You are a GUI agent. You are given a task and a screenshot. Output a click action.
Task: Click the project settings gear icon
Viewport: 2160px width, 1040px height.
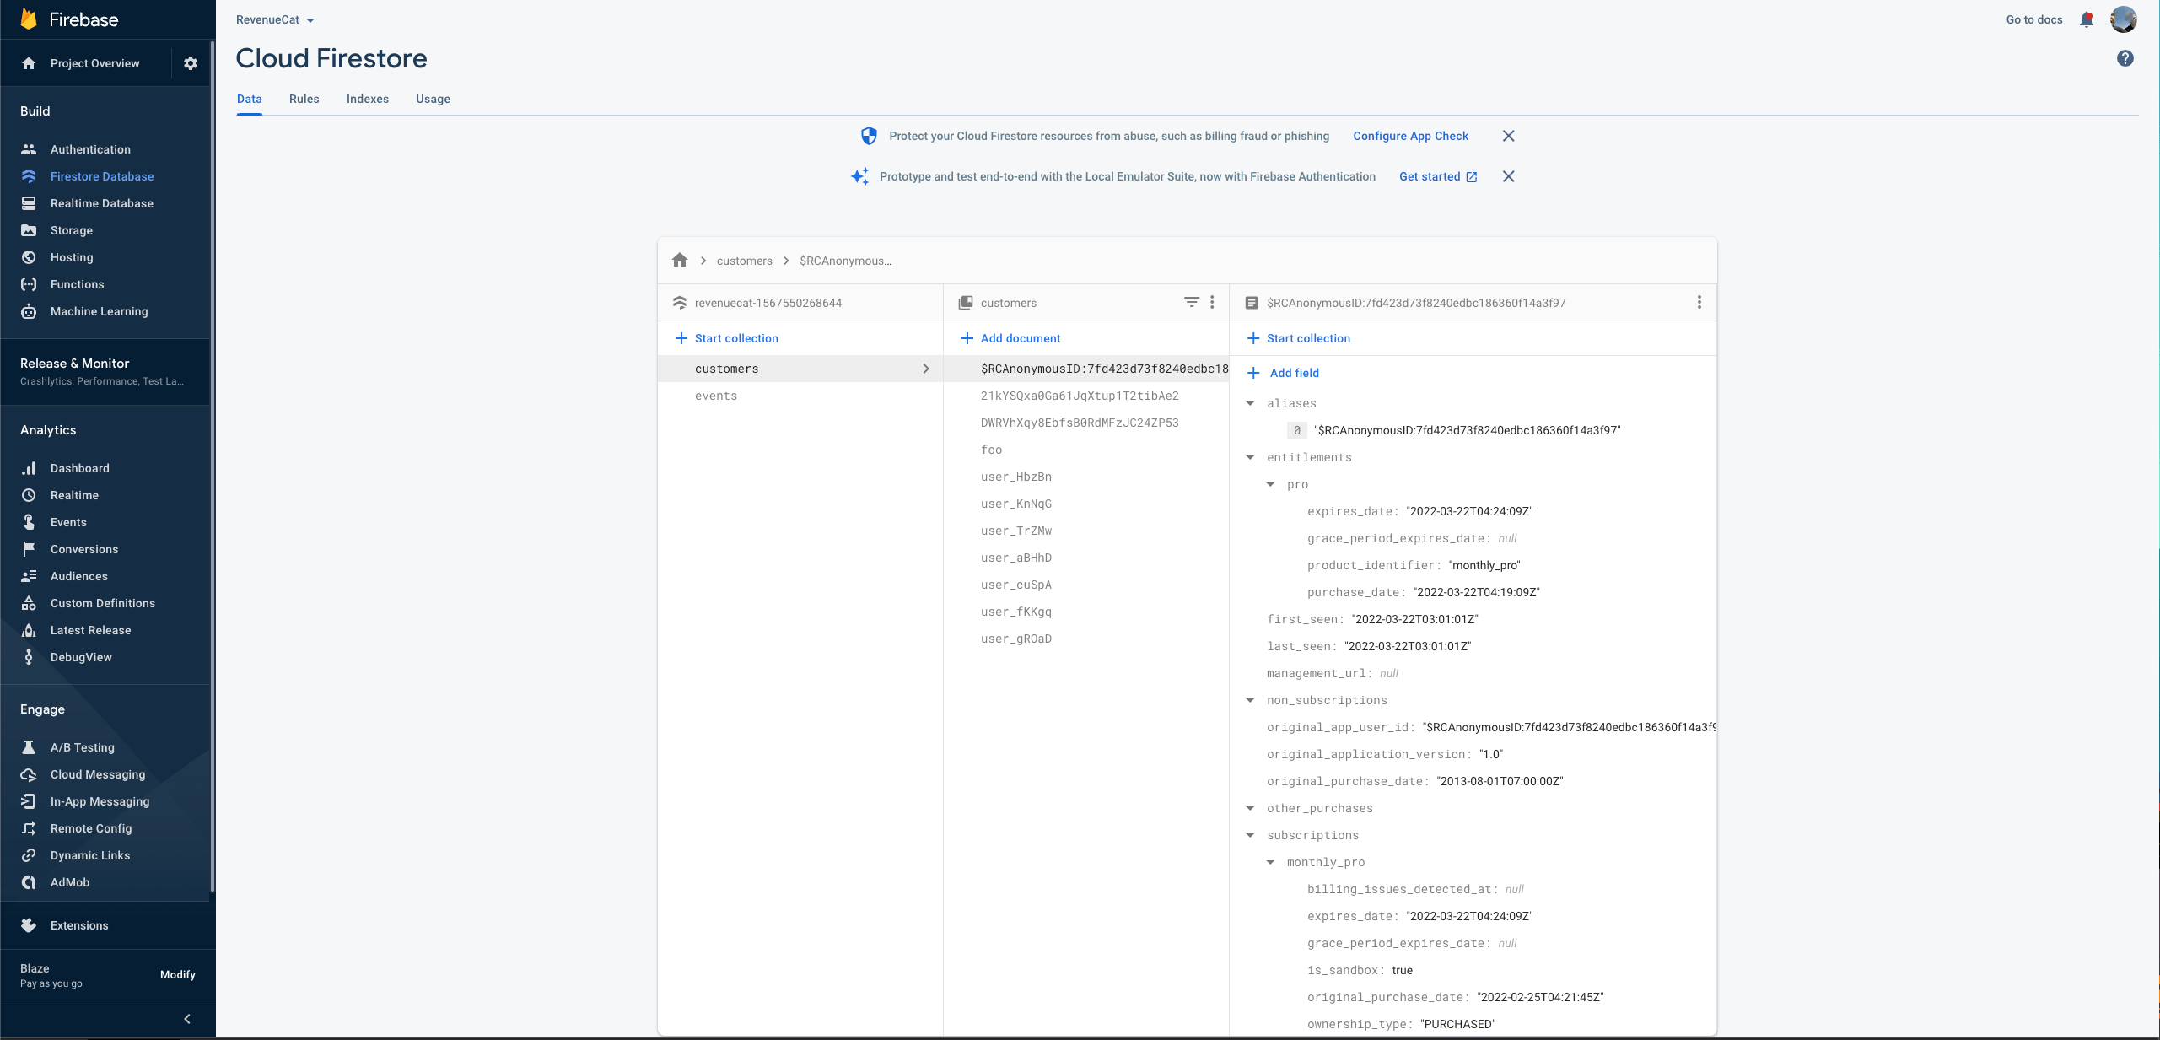point(191,63)
